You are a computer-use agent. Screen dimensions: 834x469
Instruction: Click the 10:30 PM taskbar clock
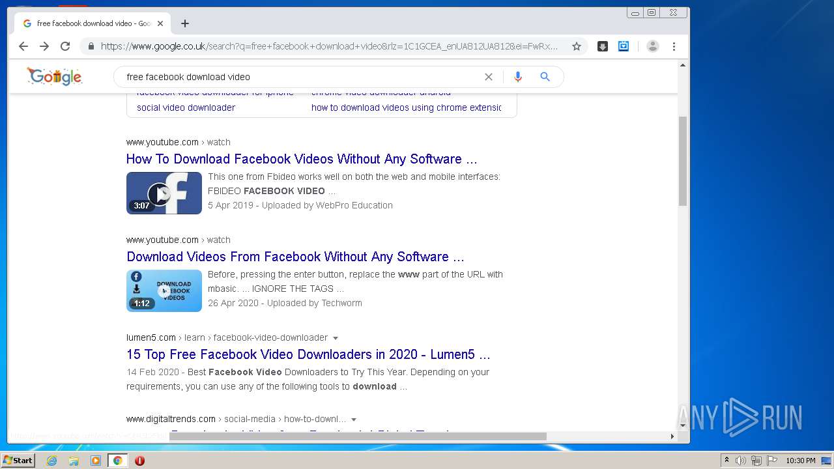(x=800, y=461)
